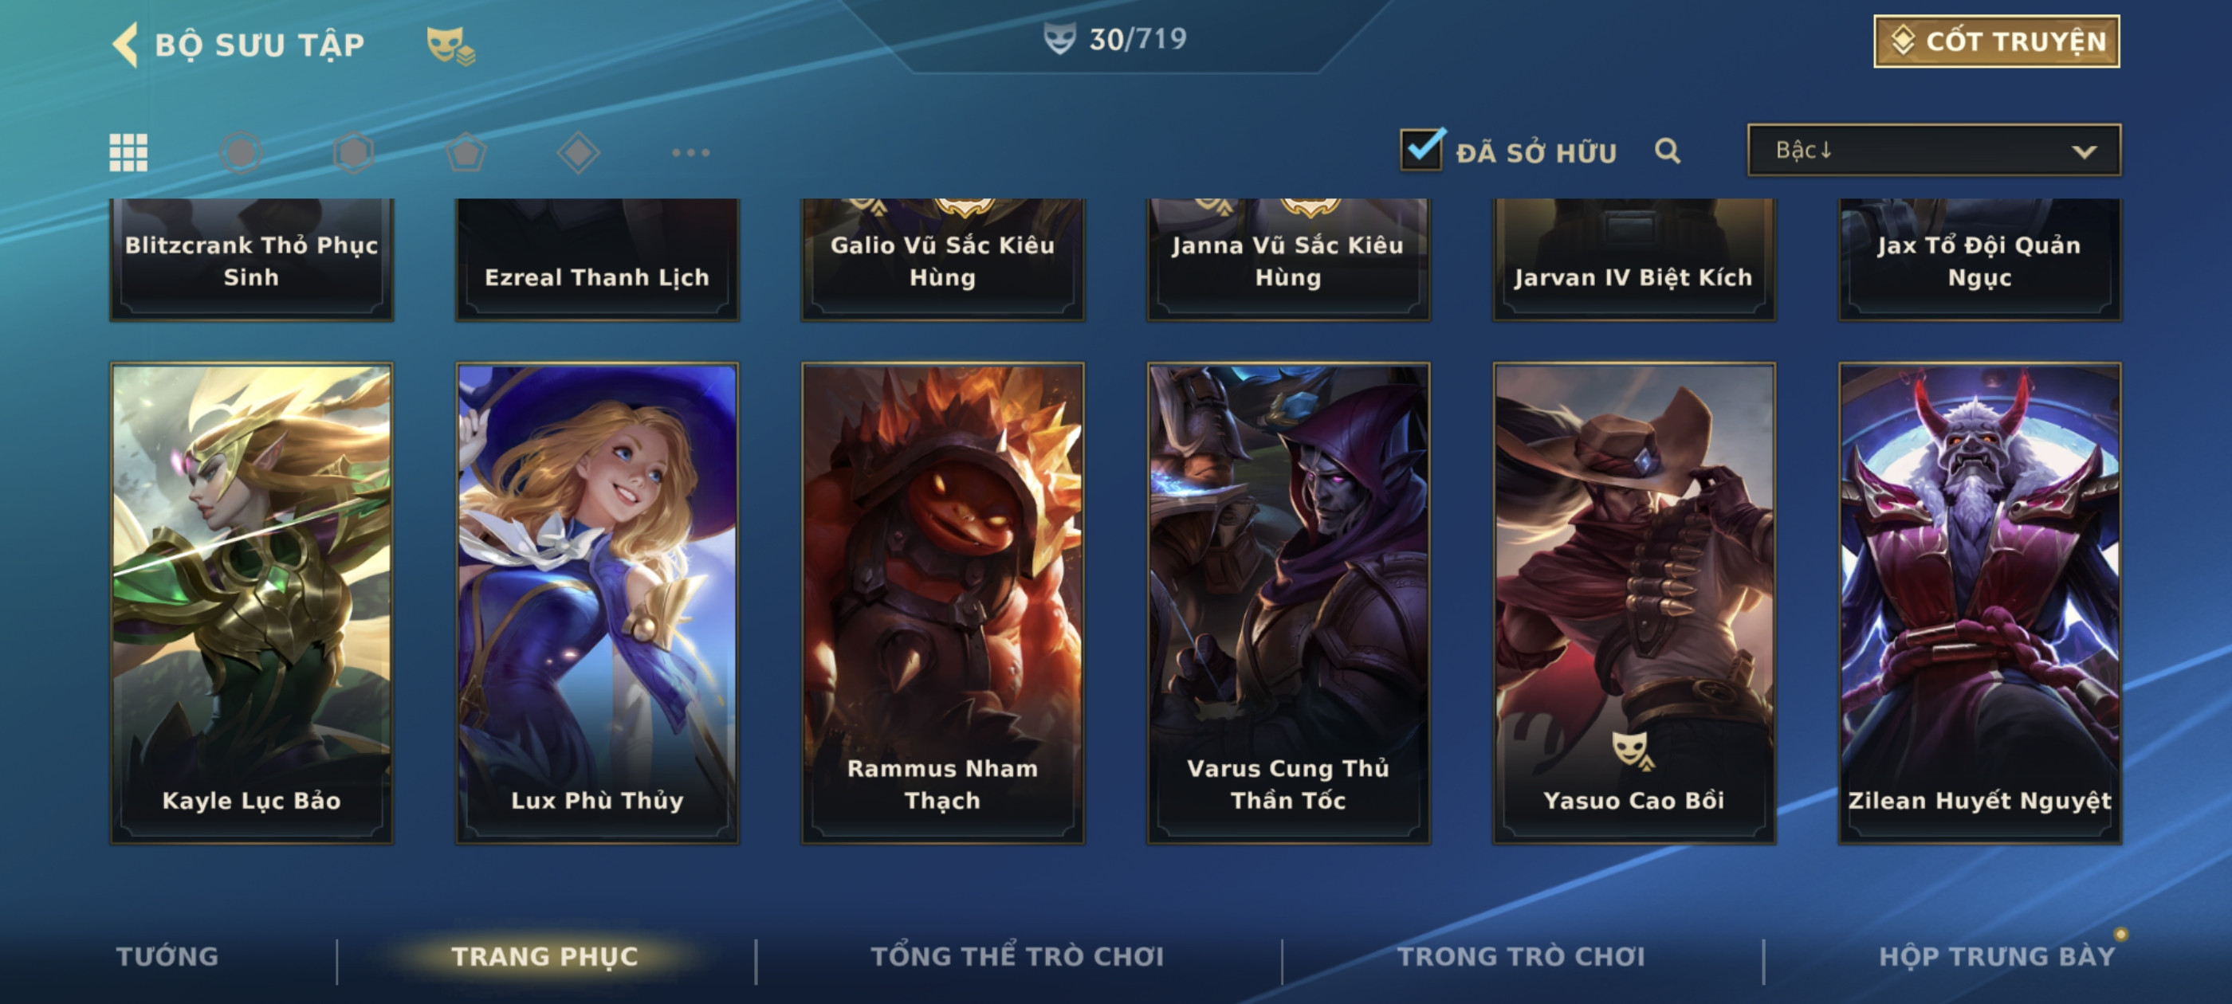Go back with the Bộ Sưu Tập arrow

pos(126,44)
